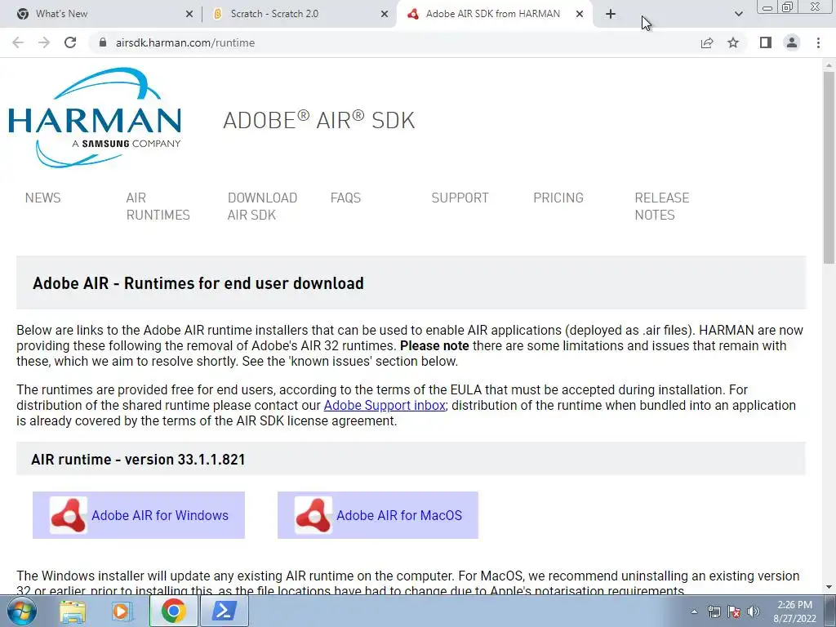The image size is (836, 627).
Task: Close the Adobe AIR SDK tab
Action: [580, 15]
